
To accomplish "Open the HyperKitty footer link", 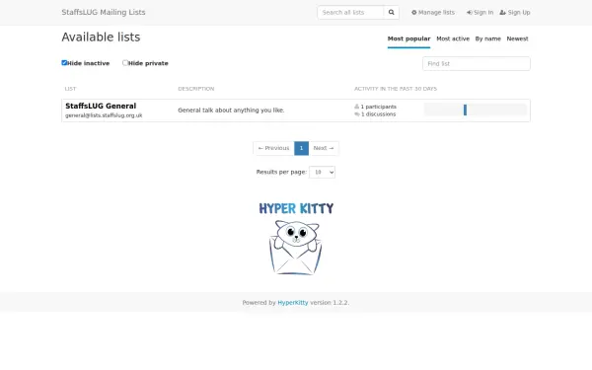I will click(x=293, y=303).
